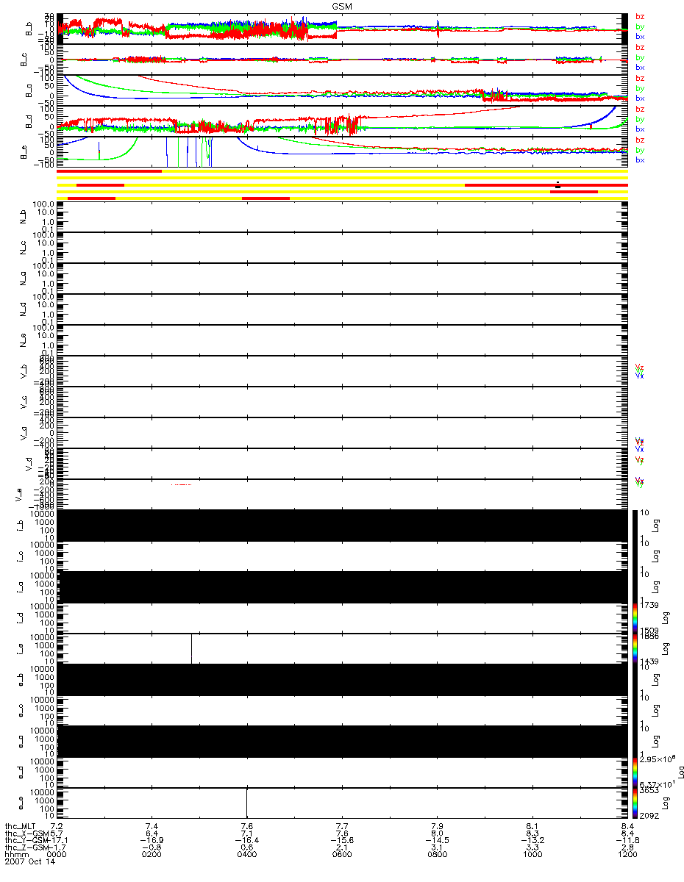The width and height of the screenshot is (684, 882).
Task: Click the bz legend of the B_e panel
Action: click(x=640, y=140)
